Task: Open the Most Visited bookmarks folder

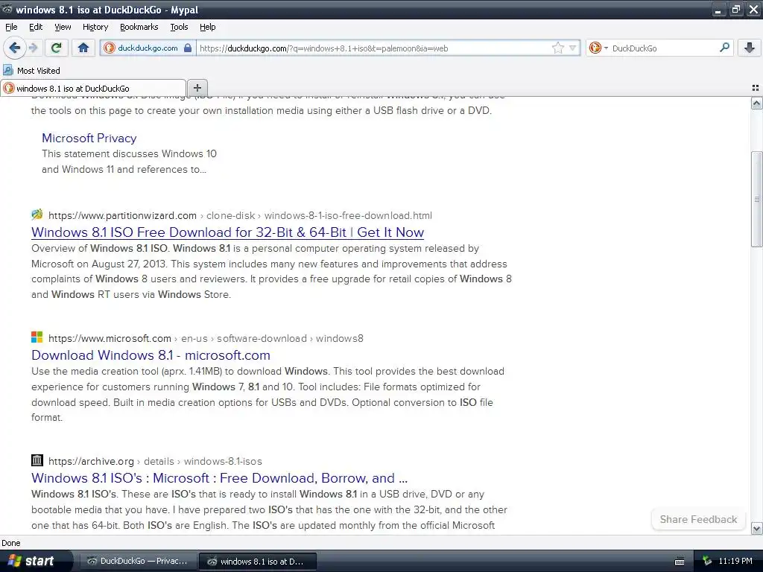Action: tap(31, 71)
